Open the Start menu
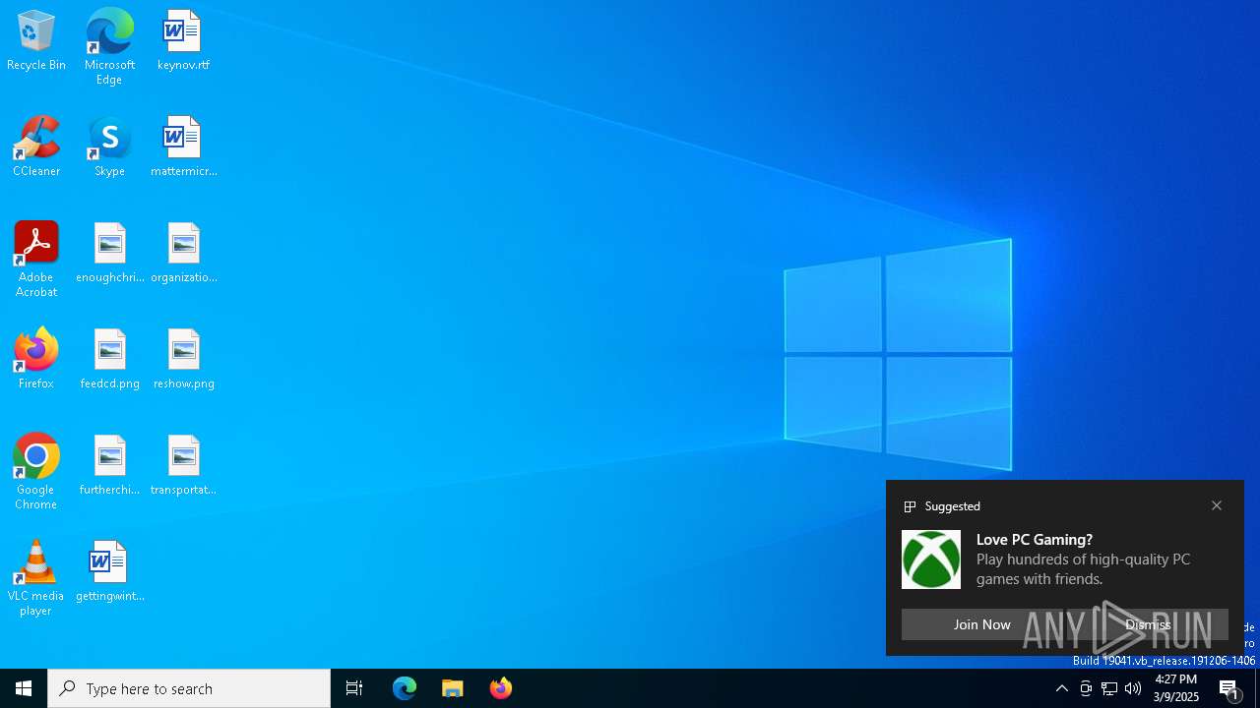The image size is (1260, 708). coord(24,688)
